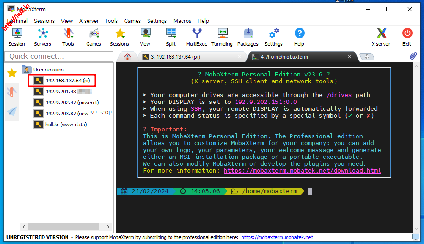Launch the MultiExec mode icon

tap(196, 37)
